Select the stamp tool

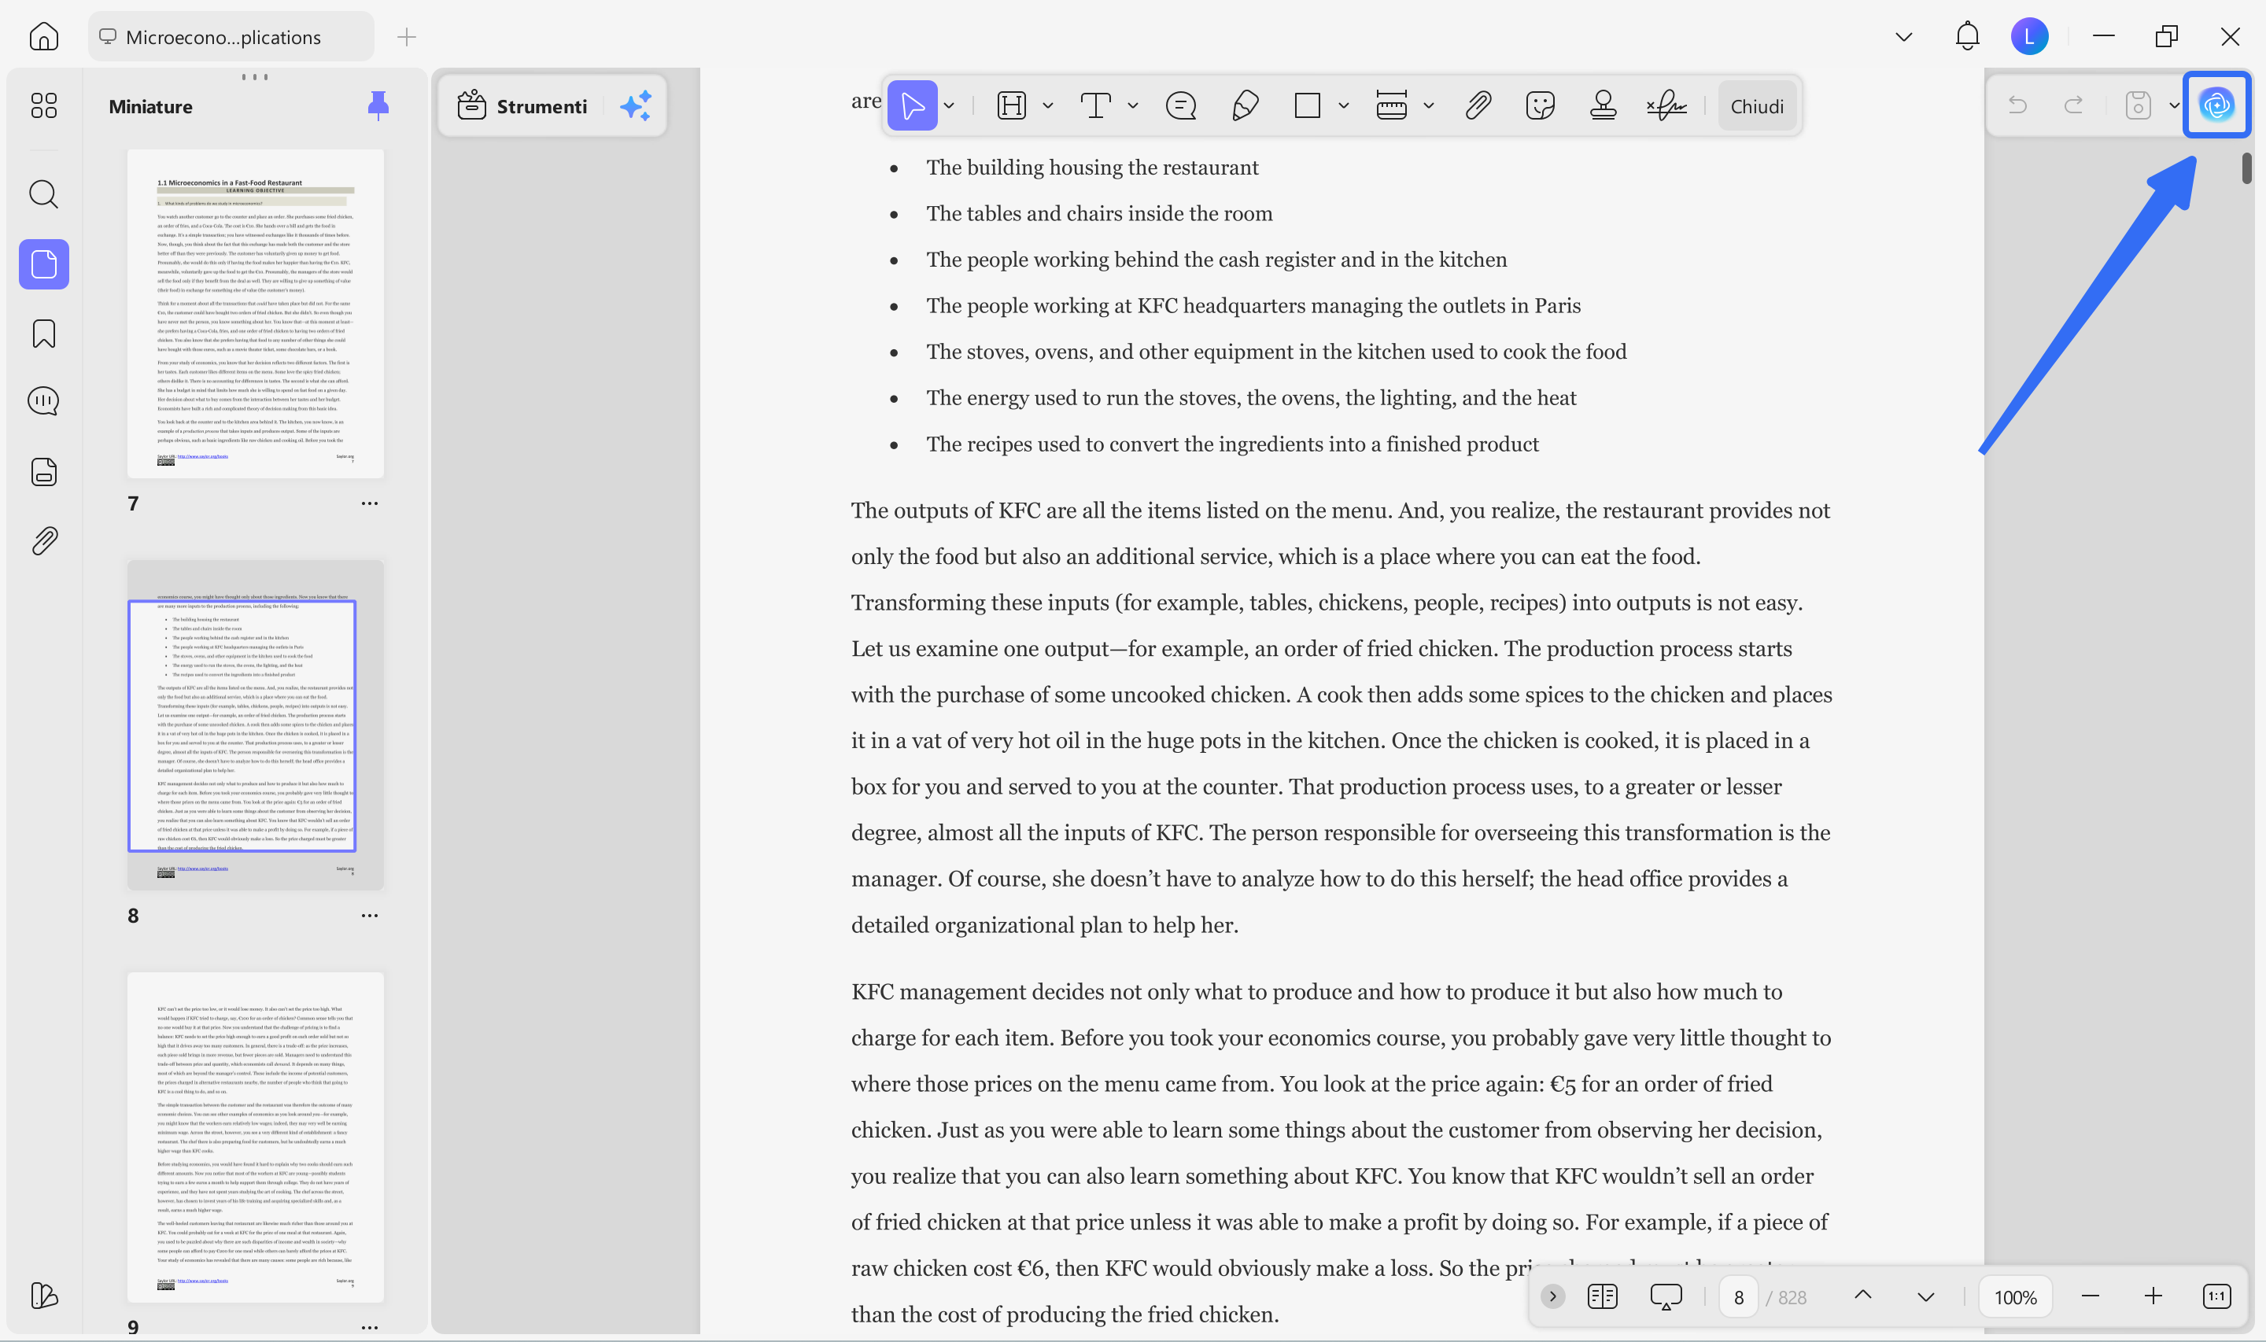pyautogui.click(x=1604, y=106)
